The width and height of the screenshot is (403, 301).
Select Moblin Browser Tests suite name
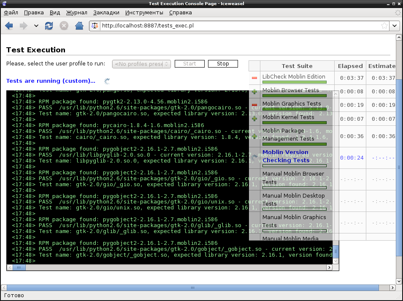coord(290,90)
